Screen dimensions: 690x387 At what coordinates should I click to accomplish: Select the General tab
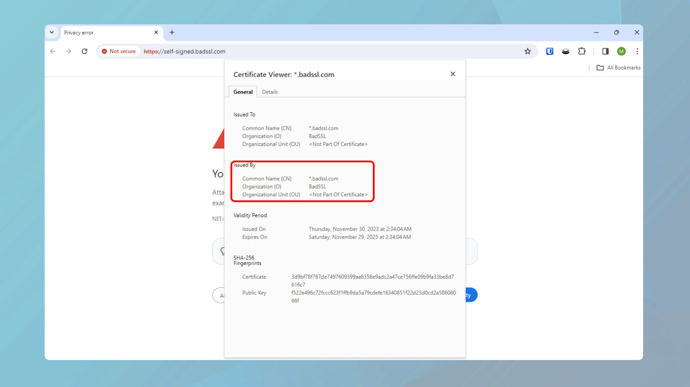click(243, 92)
